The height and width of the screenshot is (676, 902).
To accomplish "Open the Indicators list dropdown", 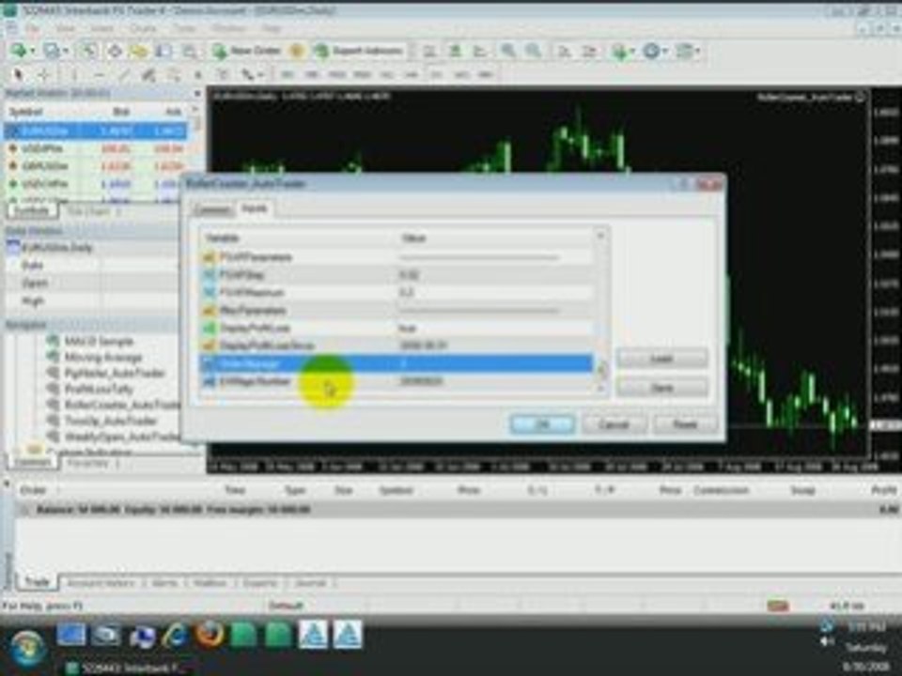I will 623,51.
